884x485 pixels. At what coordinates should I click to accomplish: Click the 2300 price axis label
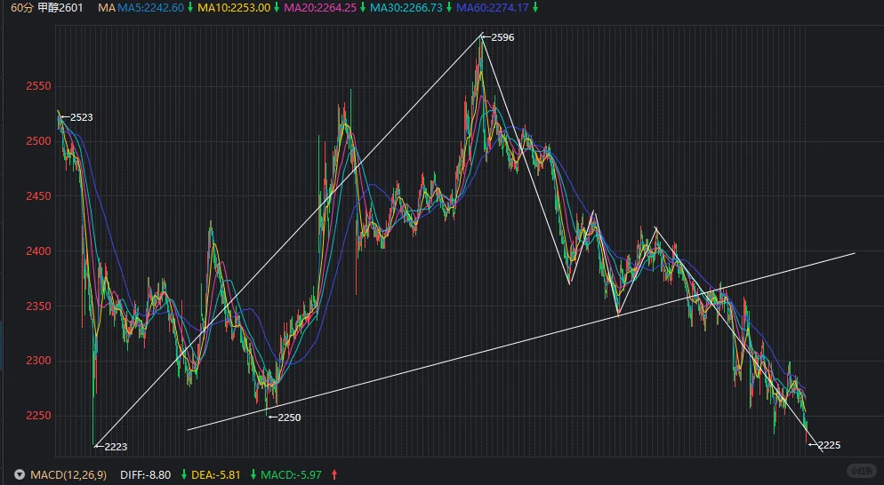(38, 361)
